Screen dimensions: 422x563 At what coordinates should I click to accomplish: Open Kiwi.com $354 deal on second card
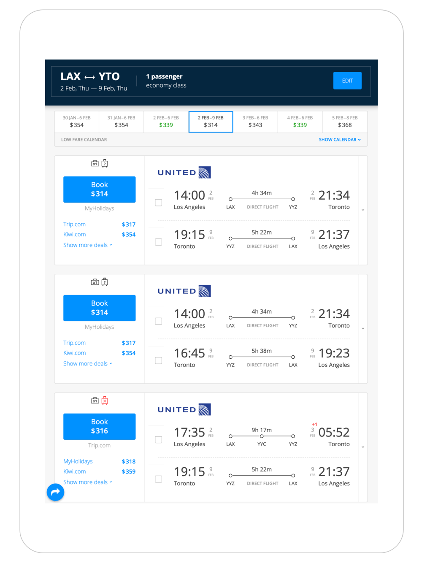click(x=100, y=353)
